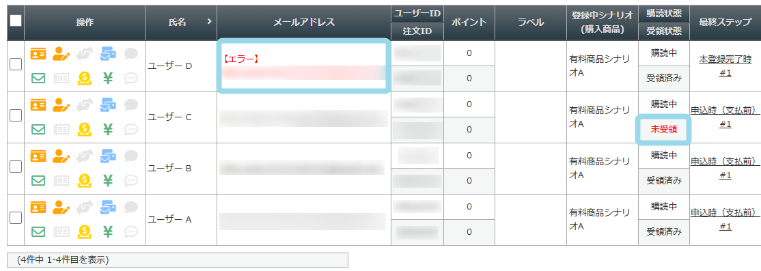Click the yellow dollar coin icon for ユーザー D

click(85, 79)
